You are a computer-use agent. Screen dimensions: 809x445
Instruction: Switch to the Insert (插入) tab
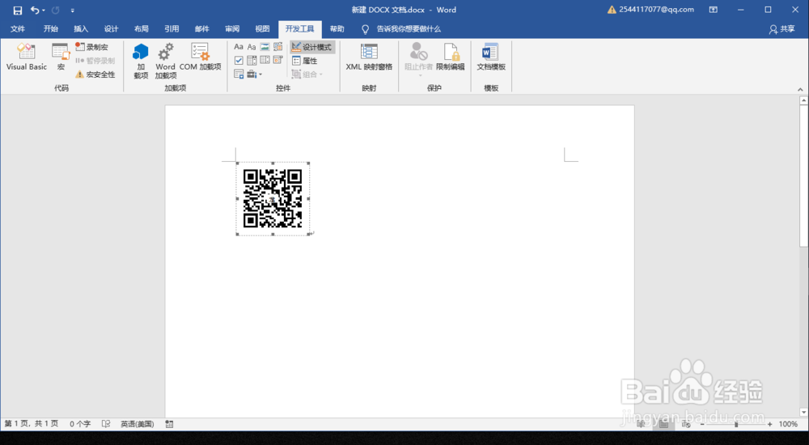click(81, 29)
